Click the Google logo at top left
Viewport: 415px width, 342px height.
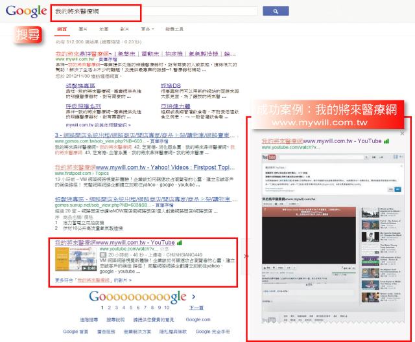(26, 12)
